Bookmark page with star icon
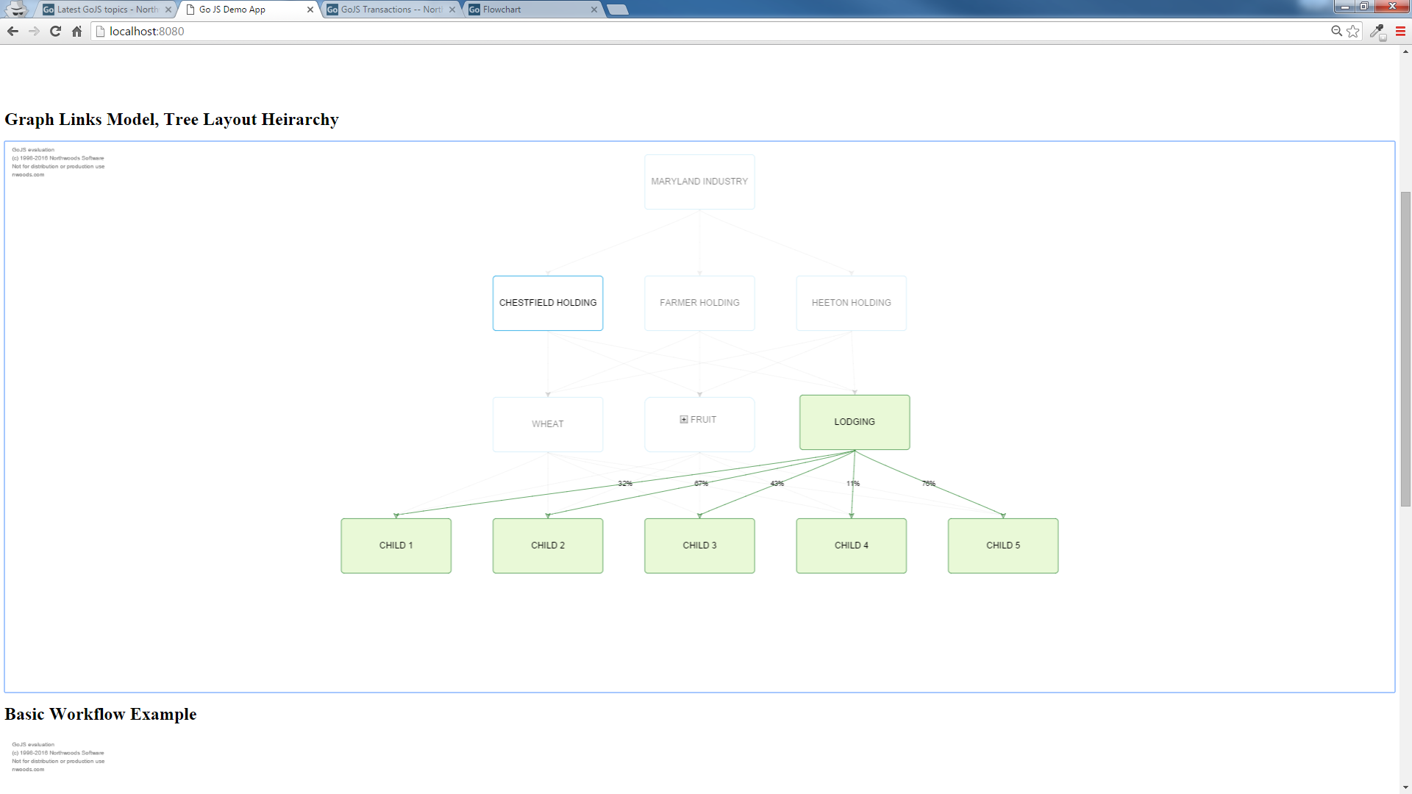This screenshot has height=794, width=1412. [x=1353, y=31]
